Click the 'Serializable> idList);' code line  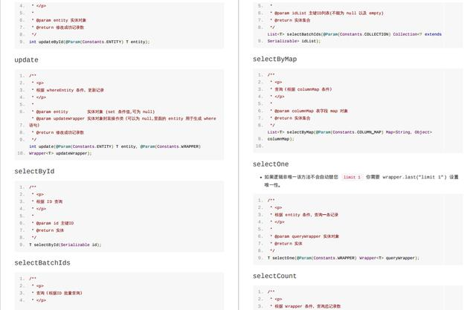click(294, 41)
